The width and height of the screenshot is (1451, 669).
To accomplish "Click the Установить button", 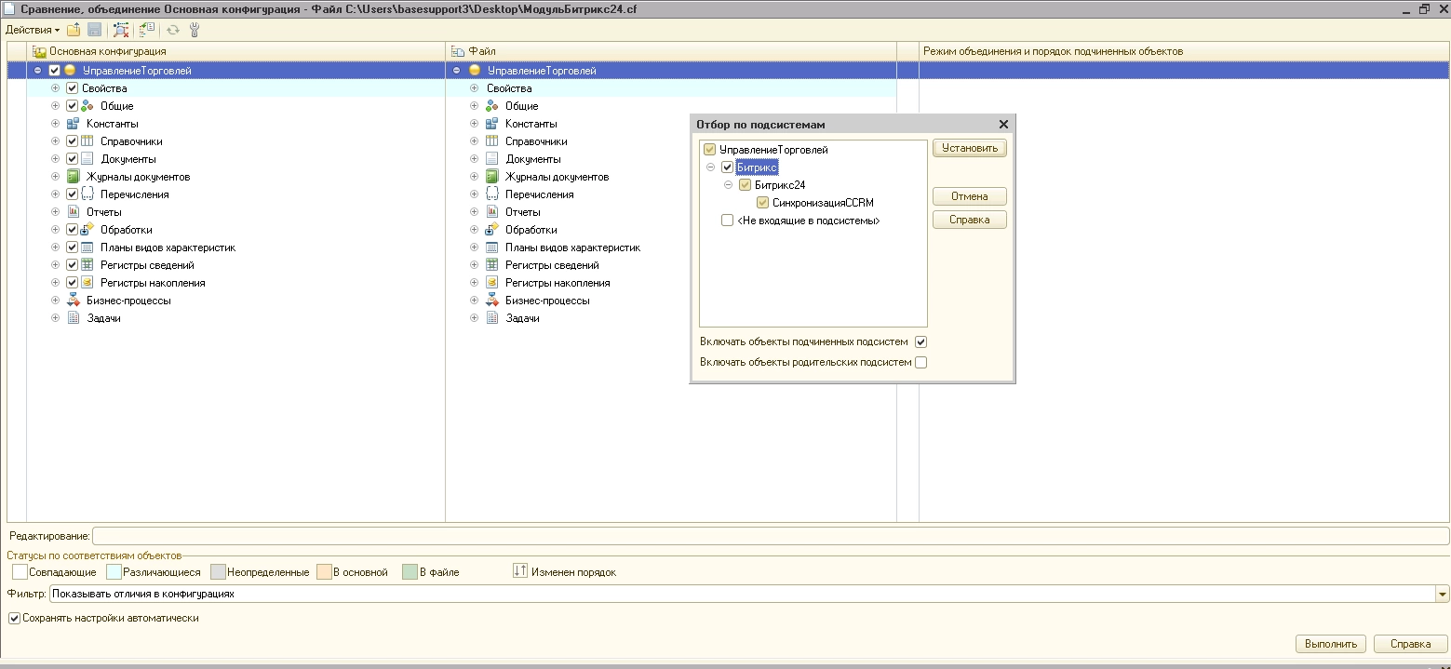I will coord(970,148).
